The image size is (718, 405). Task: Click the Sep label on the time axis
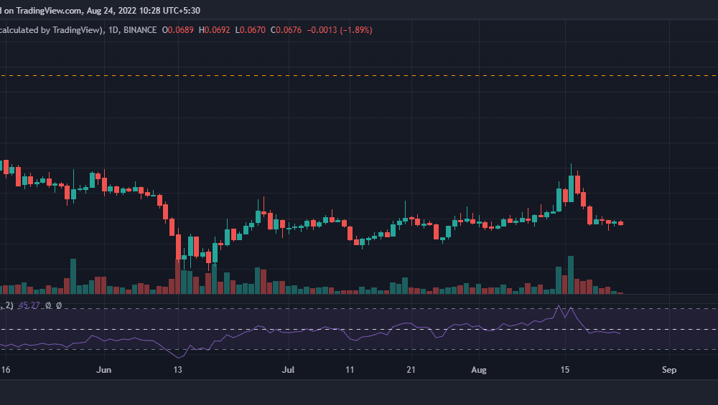669,370
